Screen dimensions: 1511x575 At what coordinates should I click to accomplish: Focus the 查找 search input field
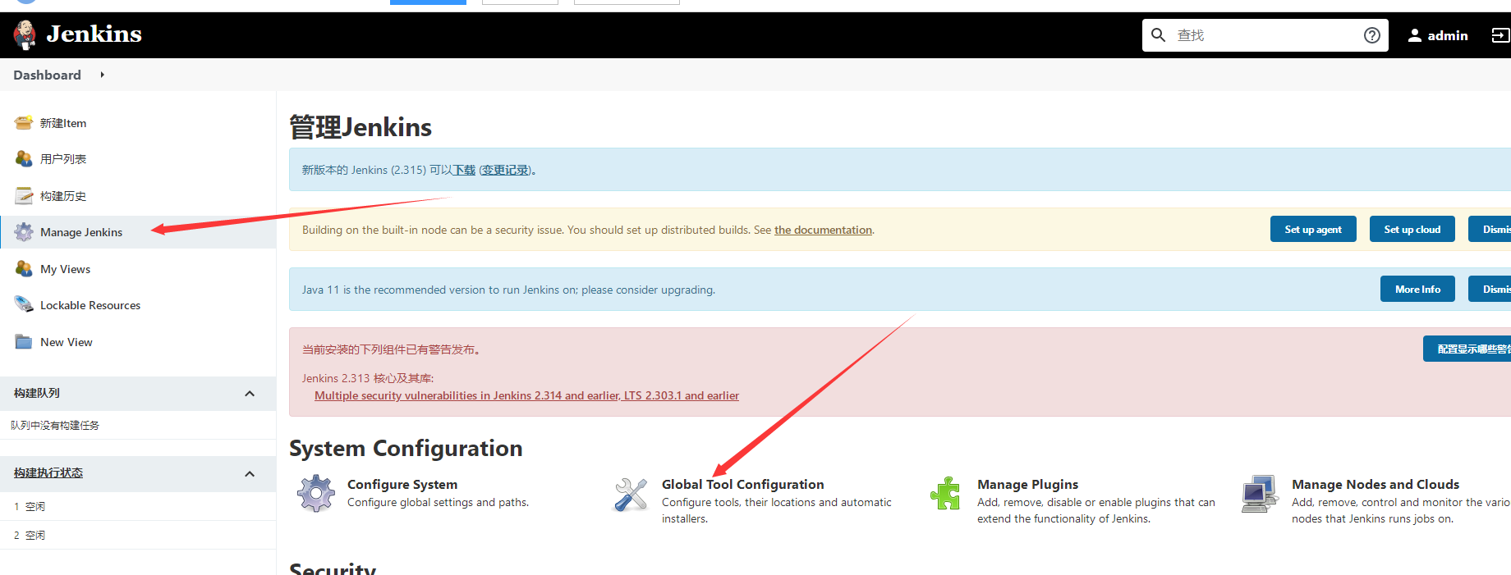[x=1265, y=35]
